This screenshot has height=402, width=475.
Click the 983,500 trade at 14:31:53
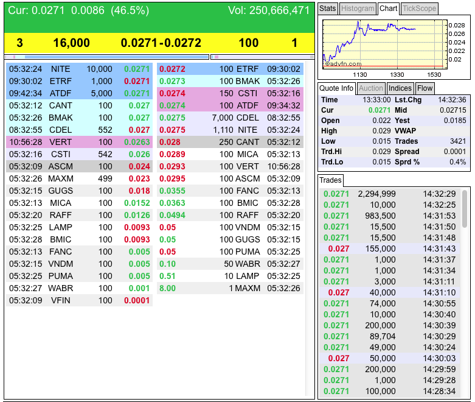coord(390,216)
